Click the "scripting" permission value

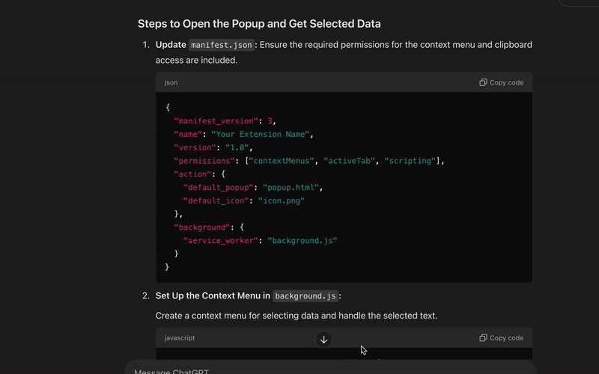click(x=410, y=161)
